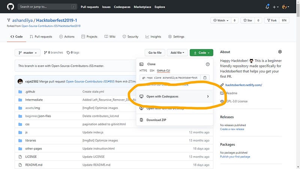Viewport: 300px width, 169px height.
Task: Open the About settings gear icon
Action: pos(280,52)
